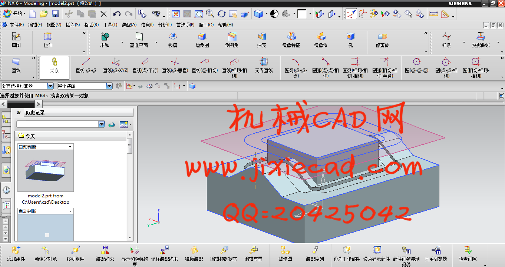Image resolution: width=505 pixels, height=267 pixels.
Task: Toggle the pin on 历史记录 panel
Action: tap(19, 113)
